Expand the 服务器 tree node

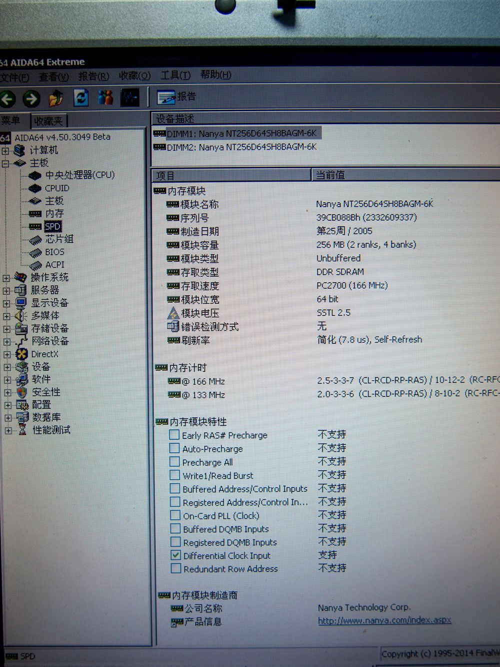pos(6,291)
